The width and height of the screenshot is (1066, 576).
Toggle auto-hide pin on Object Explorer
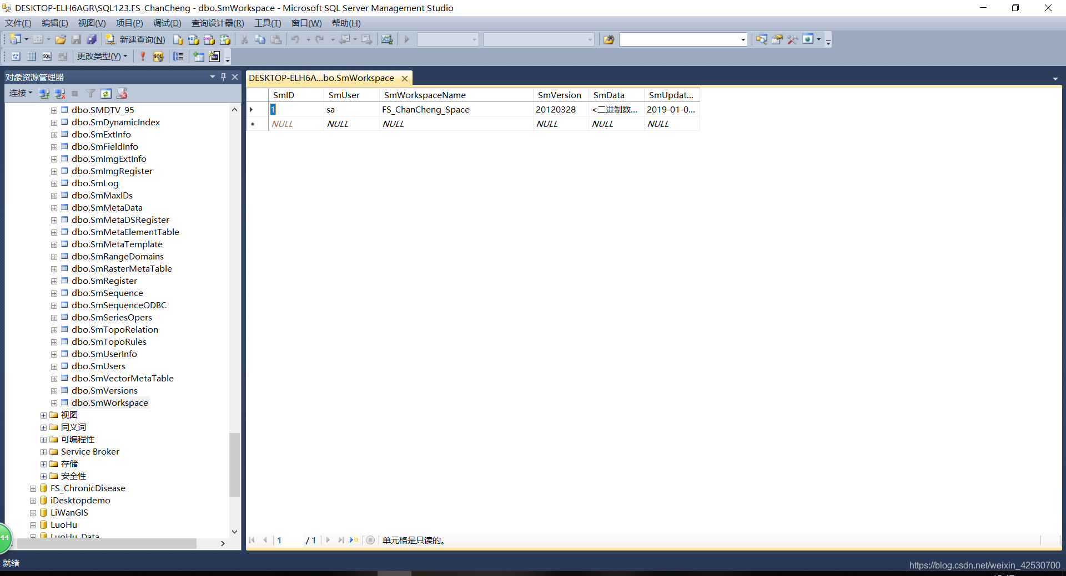click(224, 77)
